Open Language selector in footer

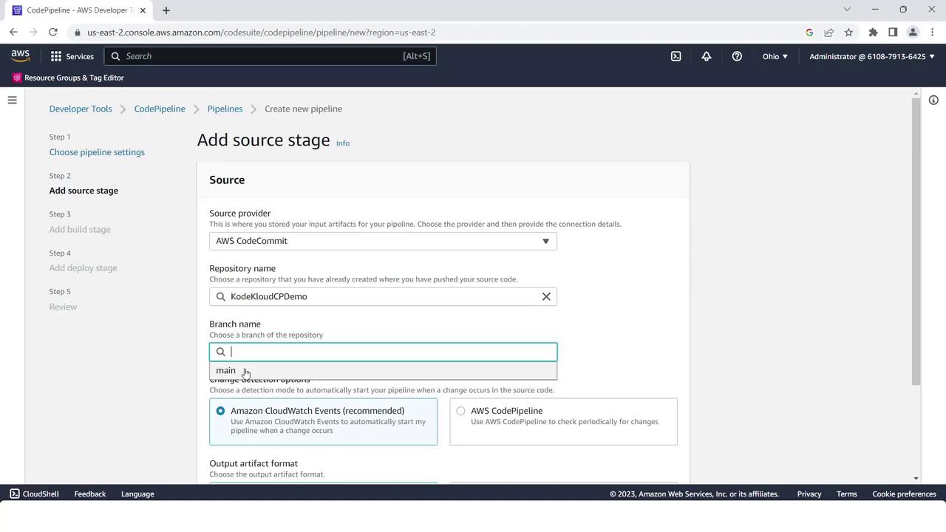coord(137,494)
